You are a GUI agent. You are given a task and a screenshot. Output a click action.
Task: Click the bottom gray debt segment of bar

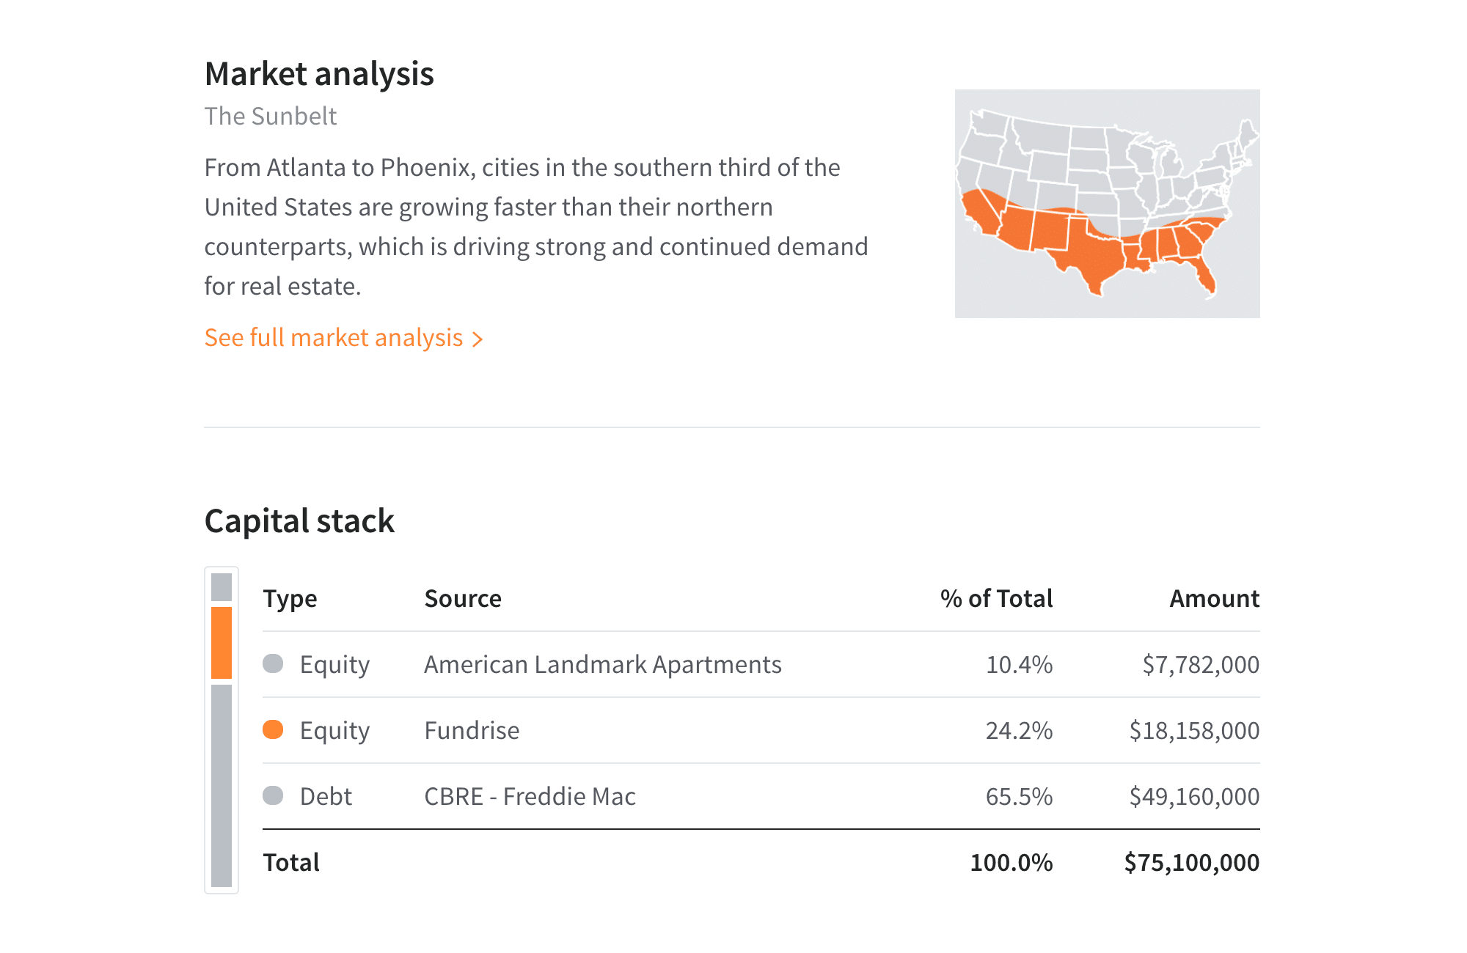pyautogui.click(x=222, y=785)
